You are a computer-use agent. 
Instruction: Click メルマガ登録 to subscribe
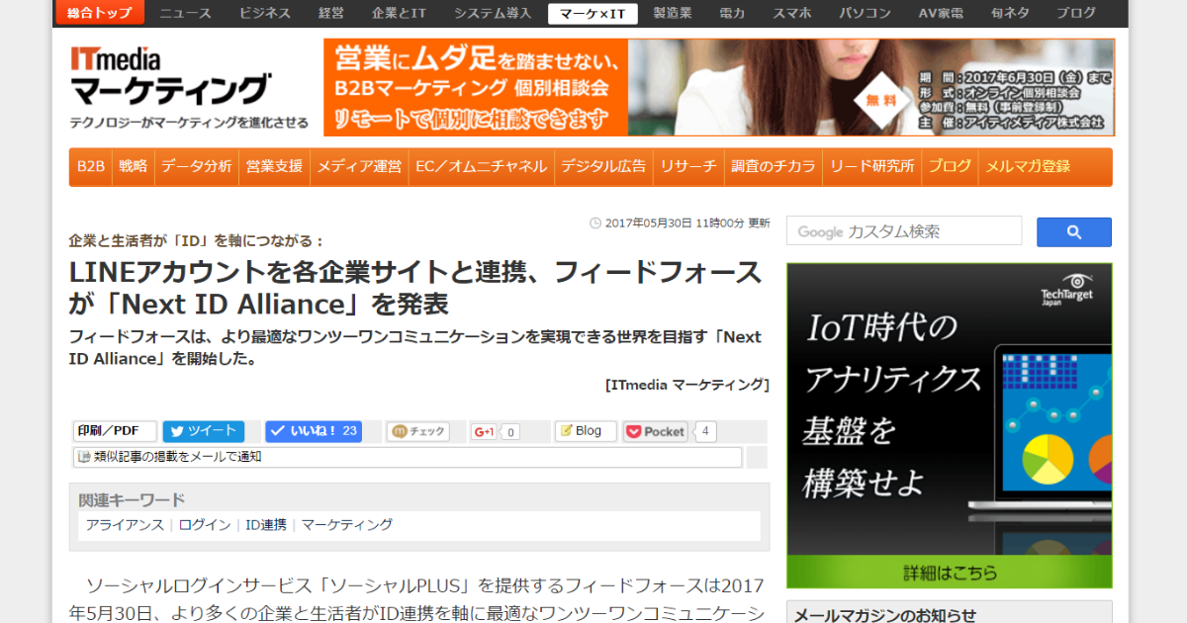(1028, 166)
